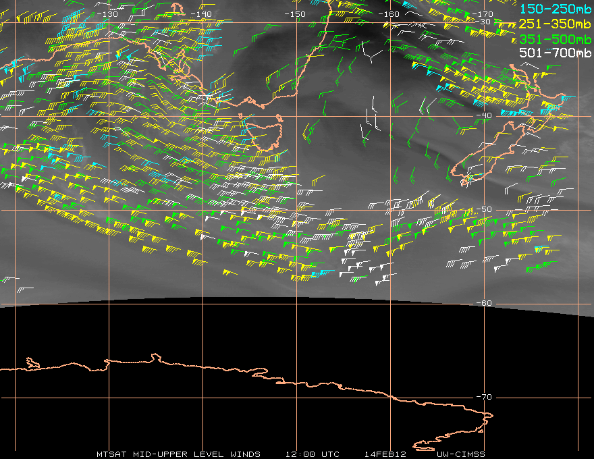Viewport: 594px width, 459px height.
Task: Click the 12:00 UTC timestamp
Action: [x=312, y=454]
